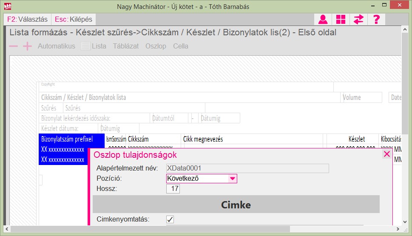Click the vertical scrollbar down arrow
This screenshot has height=236, width=412.
(405, 222)
